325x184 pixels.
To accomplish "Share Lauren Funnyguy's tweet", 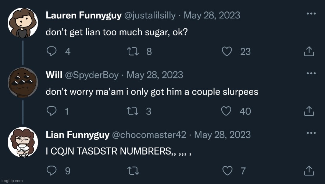I will coord(309,52).
